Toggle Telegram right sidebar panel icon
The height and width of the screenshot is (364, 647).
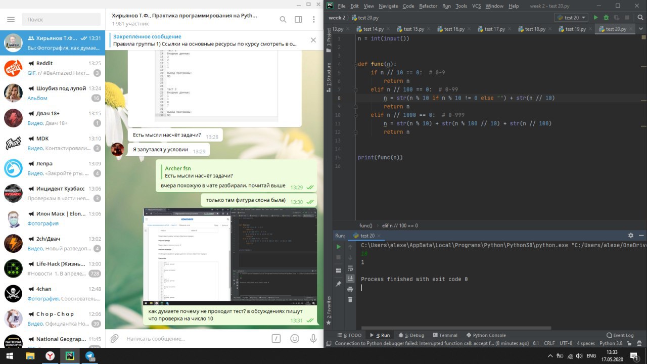pyautogui.click(x=298, y=19)
